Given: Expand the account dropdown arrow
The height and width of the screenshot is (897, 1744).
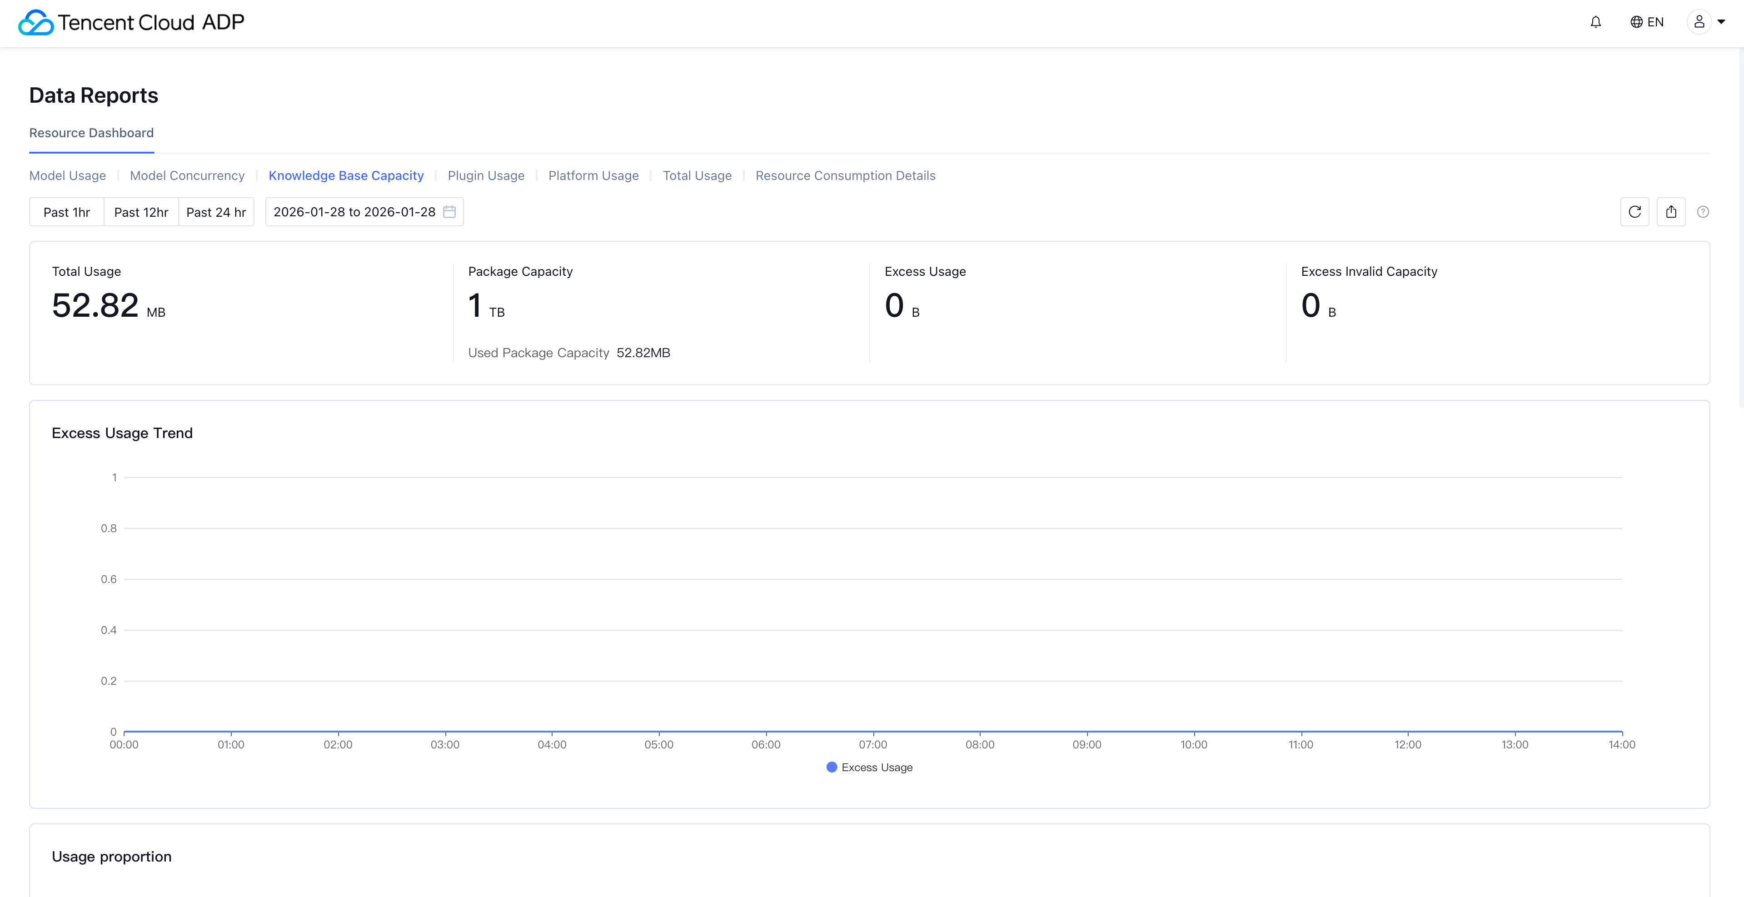Looking at the screenshot, I should pos(1721,22).
